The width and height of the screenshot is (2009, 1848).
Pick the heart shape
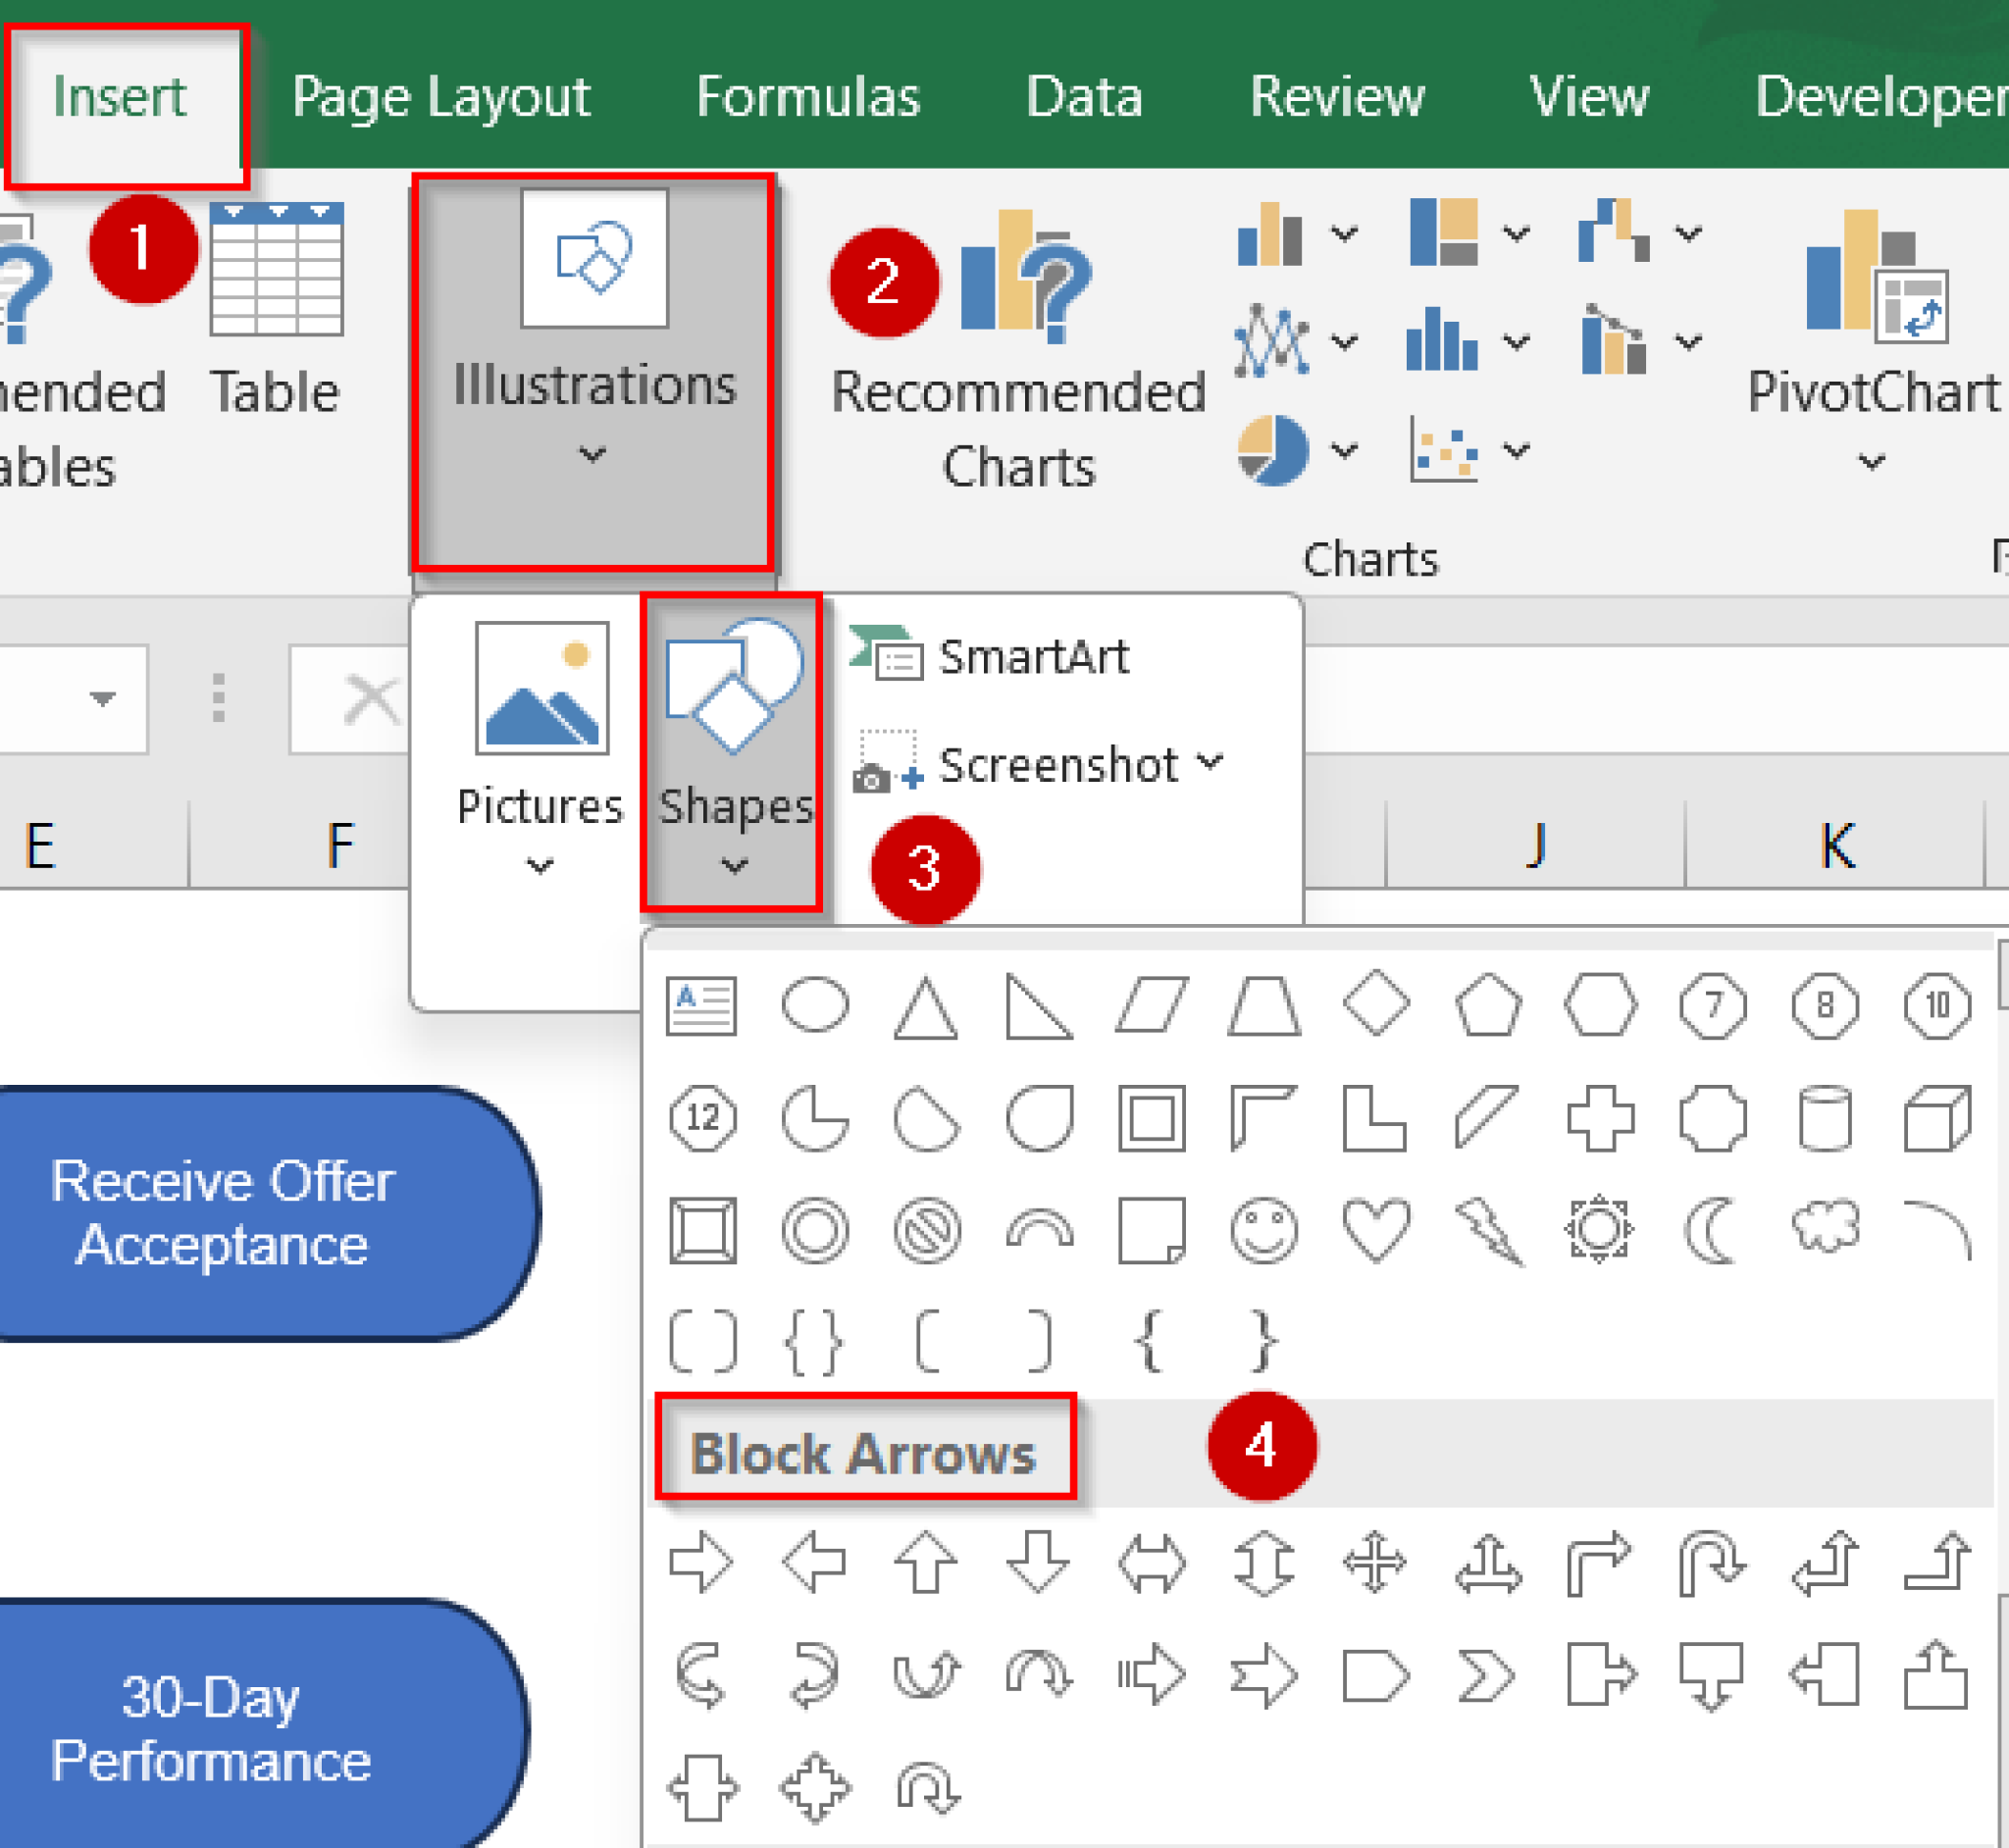click(x=1375, y=1230)
